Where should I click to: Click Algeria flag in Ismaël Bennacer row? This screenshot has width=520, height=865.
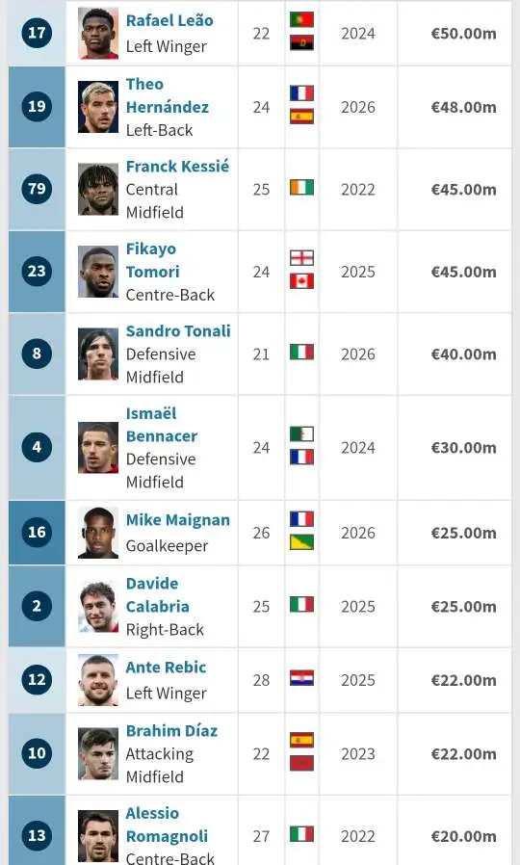301,434
